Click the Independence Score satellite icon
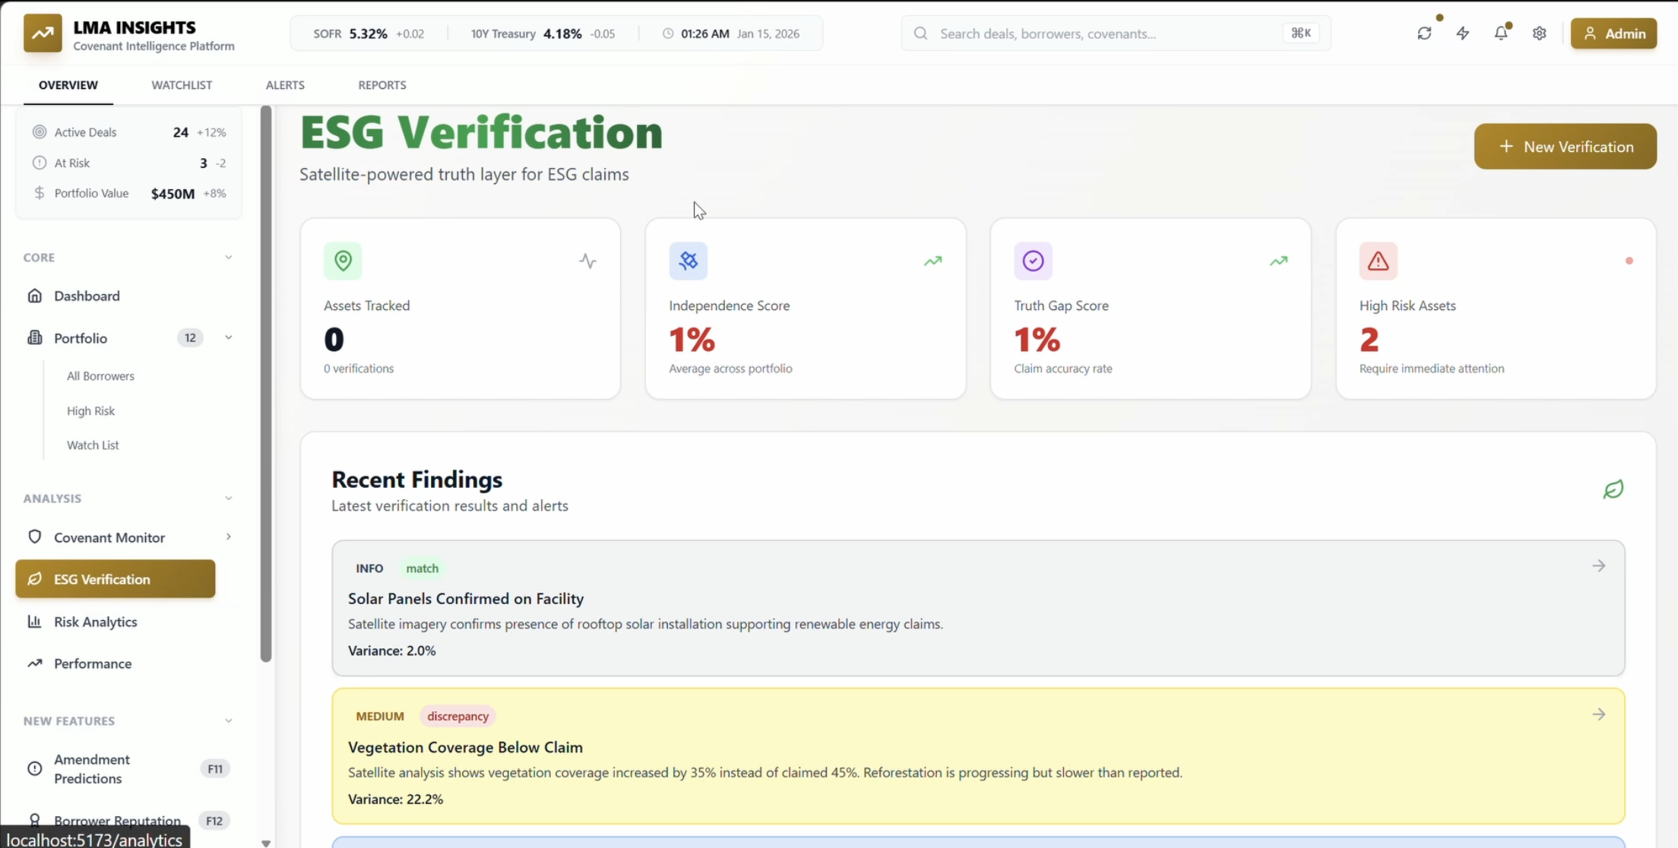 coord(688,261)
